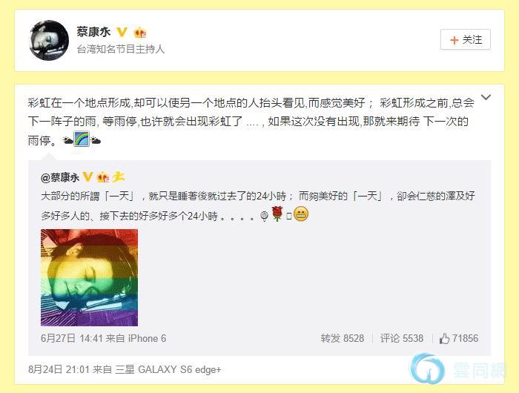Click the grinning face emoji

tap(301, 214)
